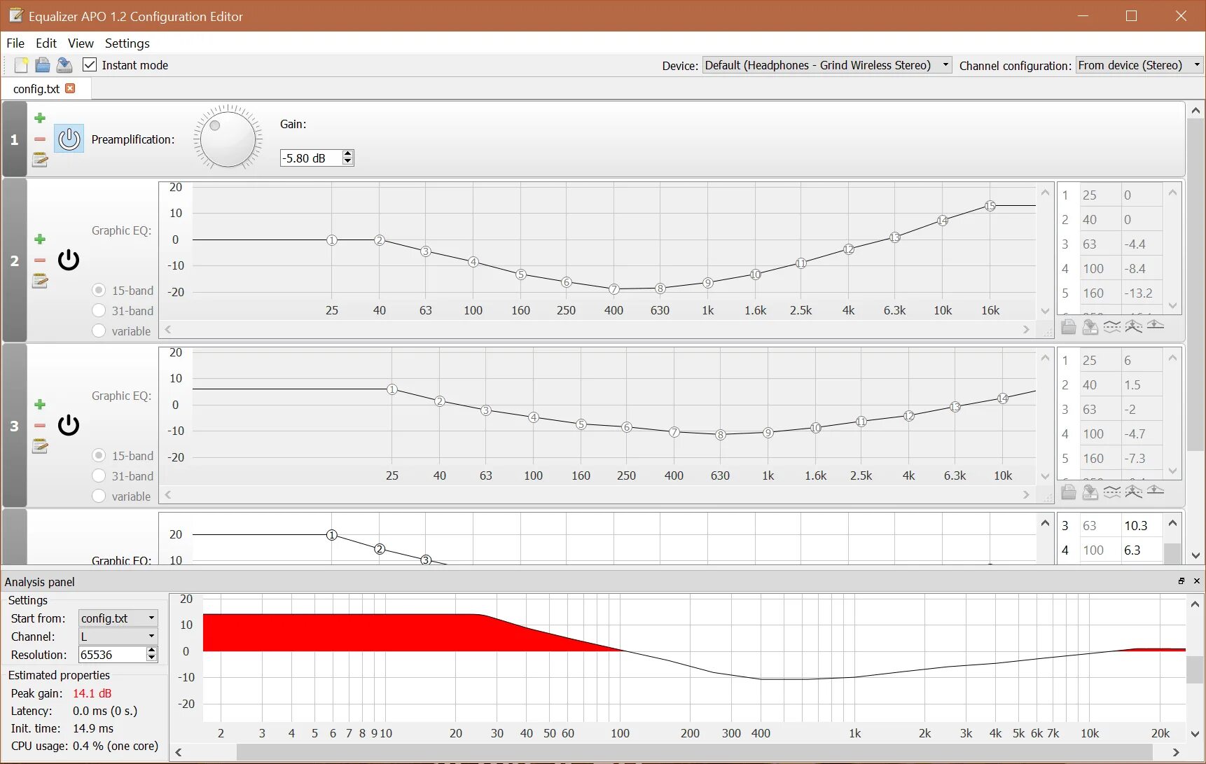Click the normalize response icon in row 3
The width and height of the screenshot is (1206, 764).
[1134, 492]
